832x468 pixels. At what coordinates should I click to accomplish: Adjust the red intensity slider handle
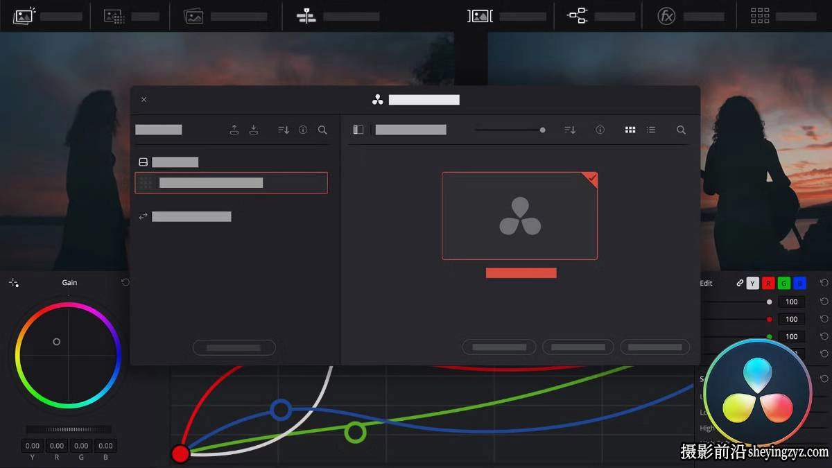click(x=769, y=320)
